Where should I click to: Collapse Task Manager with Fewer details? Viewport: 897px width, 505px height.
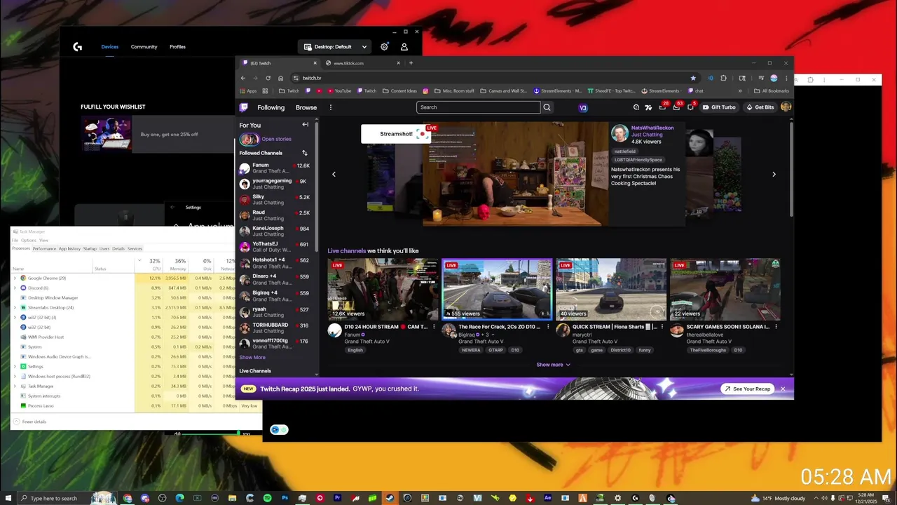pos(29,422)
